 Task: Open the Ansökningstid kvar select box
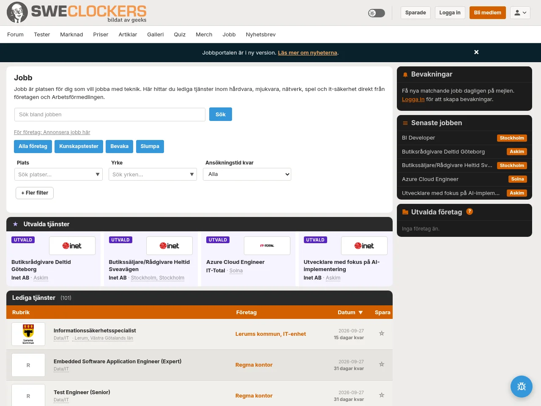(247, 174)
